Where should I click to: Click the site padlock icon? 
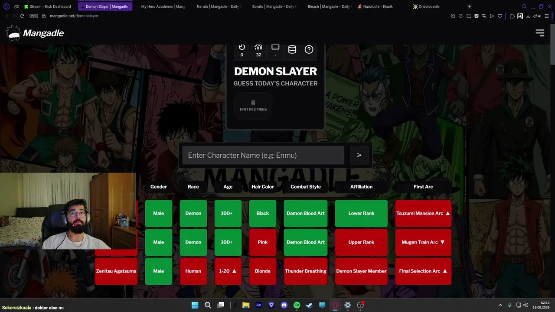click(43, 16)
